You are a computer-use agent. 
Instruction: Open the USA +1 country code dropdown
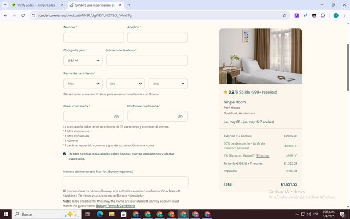click(83, 60)
